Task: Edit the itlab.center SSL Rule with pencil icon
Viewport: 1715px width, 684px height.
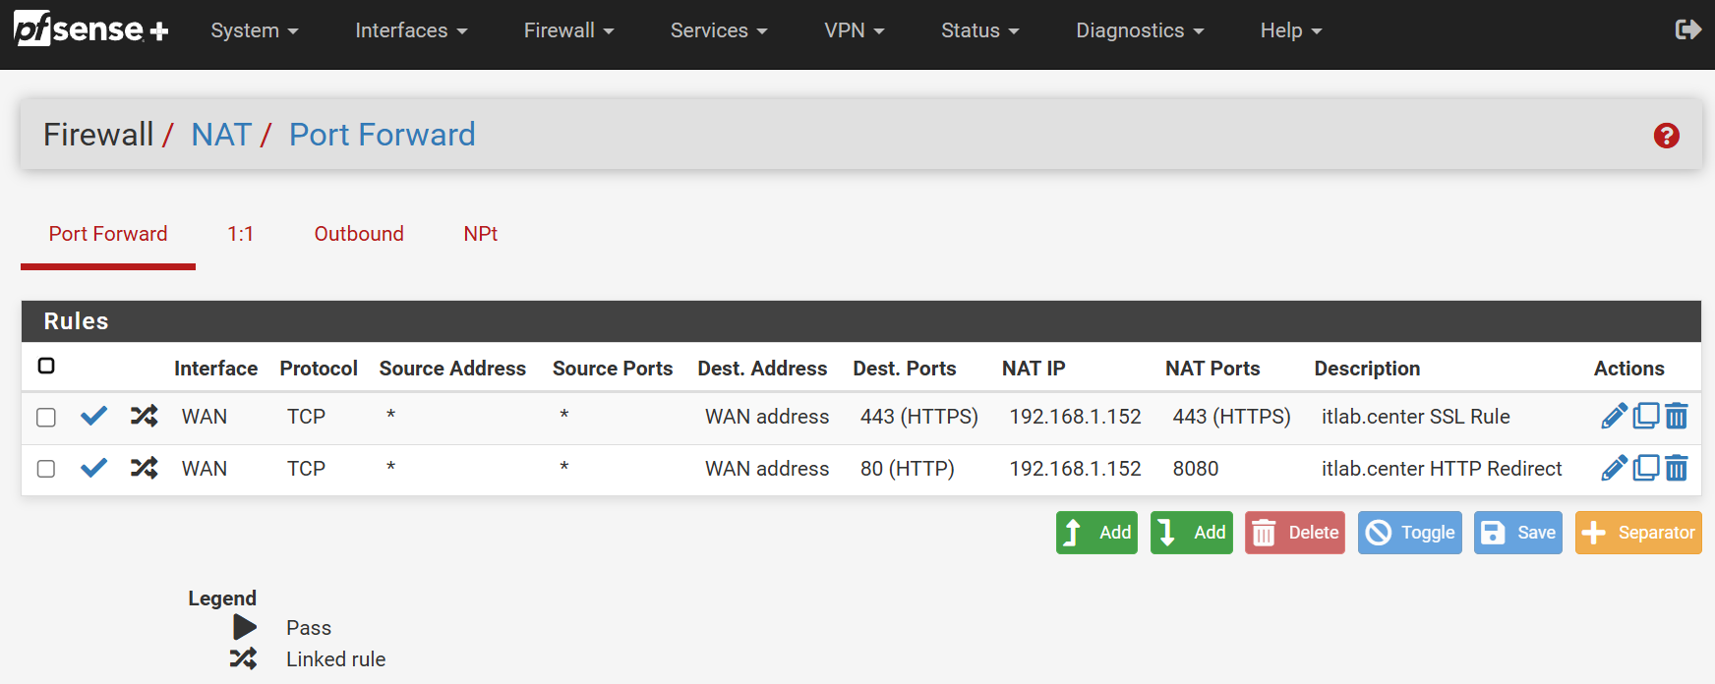Action: (x=1614, y=417)
